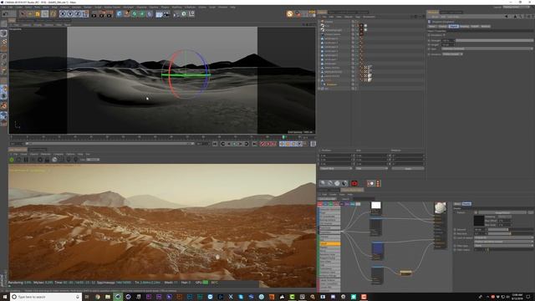
Task: Click Render to Picture Viewer icon
Action: (102, 14)
